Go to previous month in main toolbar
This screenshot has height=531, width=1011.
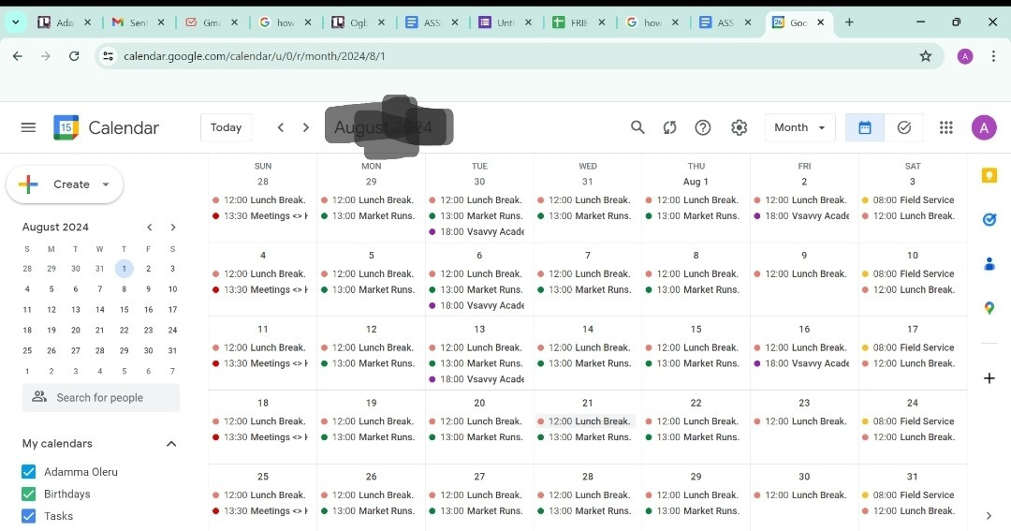pyautogui.click(x=281, y=127)
